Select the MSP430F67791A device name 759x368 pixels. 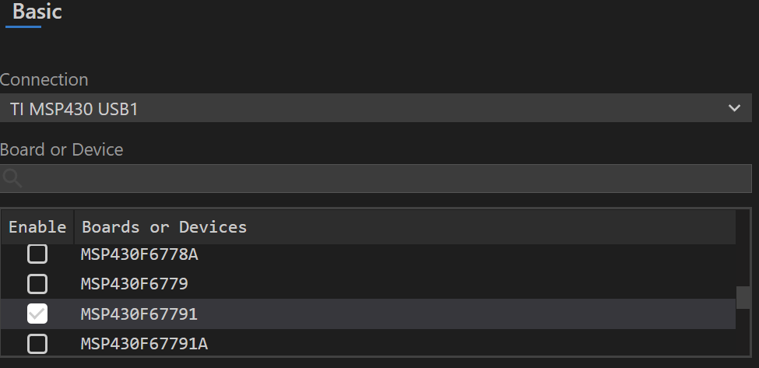coord(144,343)
